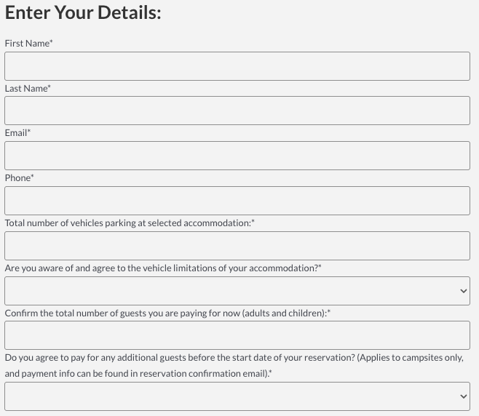
Task: Click the 'Total number of vehicles parking' label
Action: [x=129, y=223]
